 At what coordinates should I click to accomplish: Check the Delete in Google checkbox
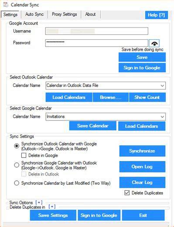coord(24,155)
